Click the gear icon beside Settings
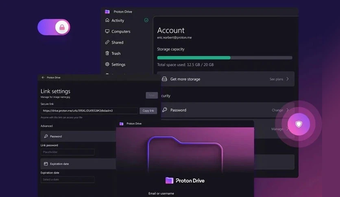This screenshot has width=340, height=197. pyautogui.click(x=107, y=64)
